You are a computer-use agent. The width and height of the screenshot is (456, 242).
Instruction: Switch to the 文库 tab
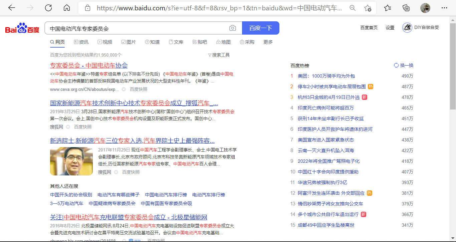coord(176,42)
